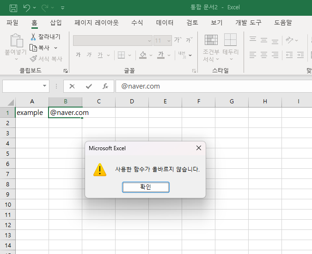312x254 pixels.
Task: Open the borders dropdown arrow
Action: [130, 55]
